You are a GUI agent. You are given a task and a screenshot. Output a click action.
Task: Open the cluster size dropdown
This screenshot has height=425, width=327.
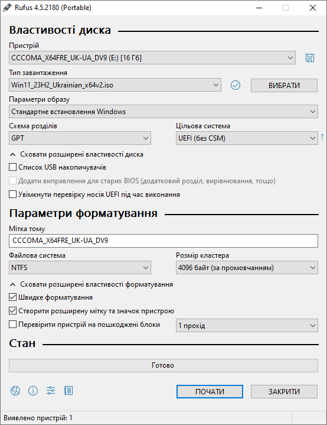[247, 268]
